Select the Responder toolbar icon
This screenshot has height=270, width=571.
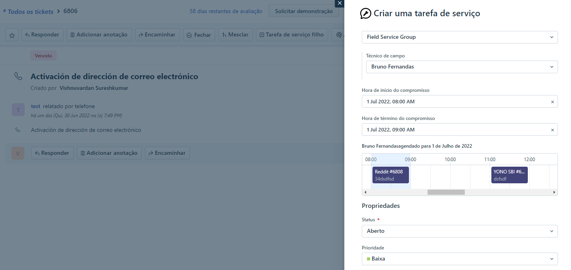pos(27,34)
